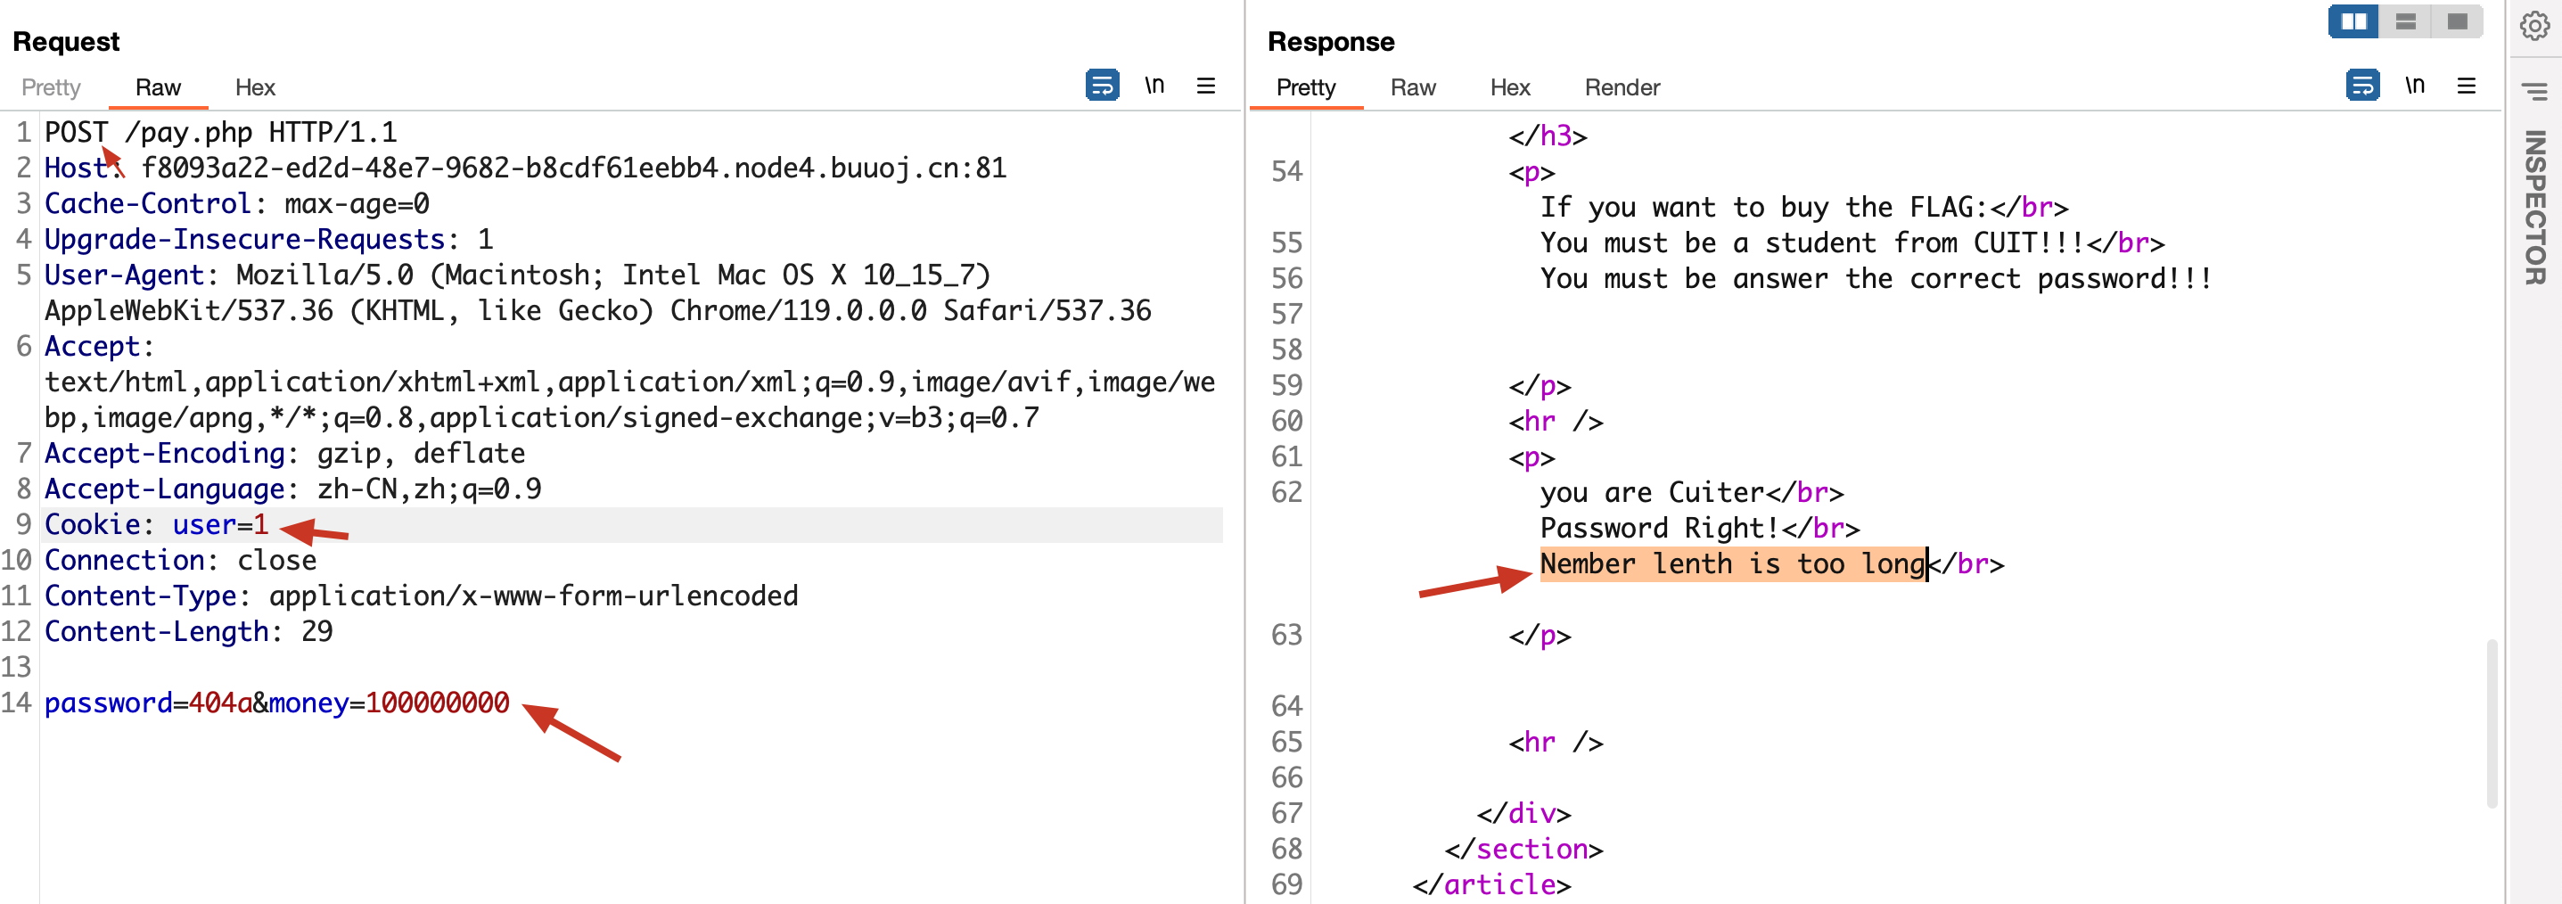The height and width of the screenshot is (904, 2562).
Task: Select combined tabbed layout icon
Action: pos(2457,21)
